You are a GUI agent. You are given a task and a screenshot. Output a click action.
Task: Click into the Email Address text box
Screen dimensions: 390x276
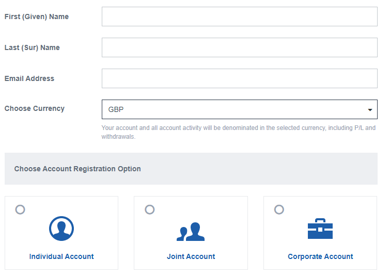point(239,78)
